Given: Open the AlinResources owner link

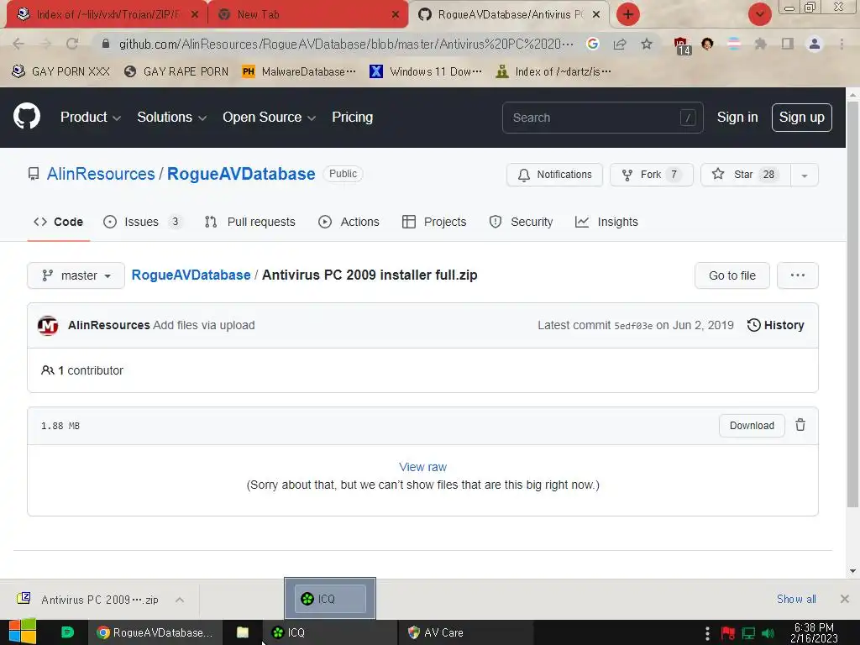Looking at the screenshot, I should [101, 174].
